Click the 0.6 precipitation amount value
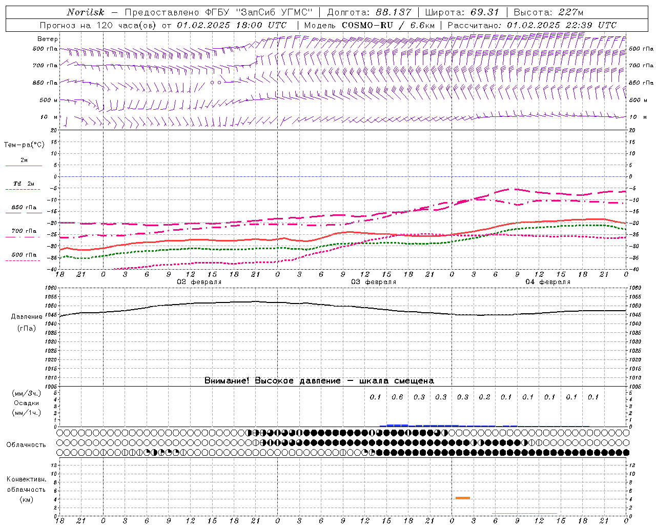Viewport: 656px width, 525px height. point(397,397)
